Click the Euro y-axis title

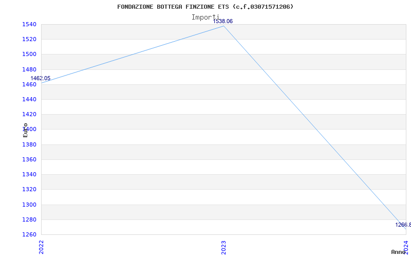pos(25,130)
